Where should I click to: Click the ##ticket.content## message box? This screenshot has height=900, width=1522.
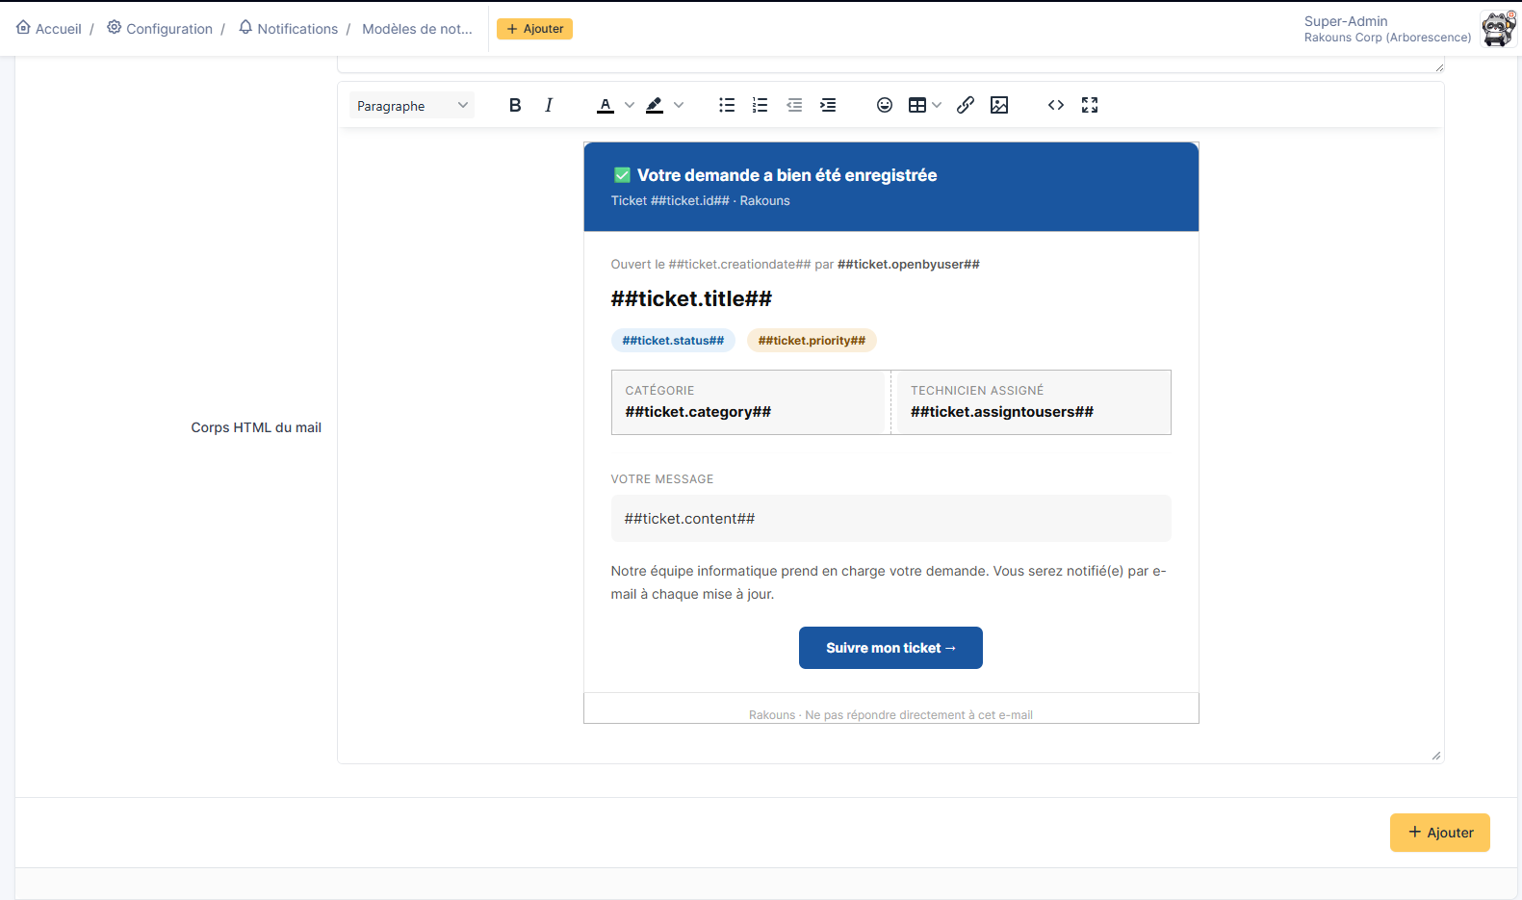coord(890,519)
